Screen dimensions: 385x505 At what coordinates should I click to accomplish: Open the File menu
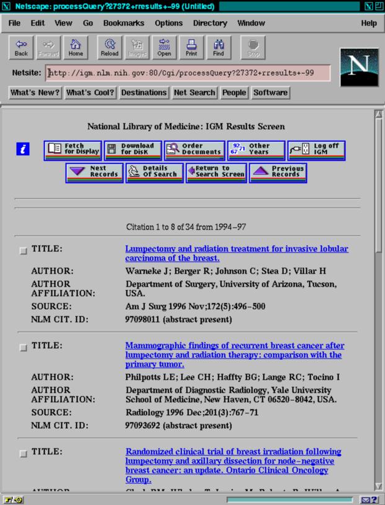pyautogui.click(x=14, y=23)
